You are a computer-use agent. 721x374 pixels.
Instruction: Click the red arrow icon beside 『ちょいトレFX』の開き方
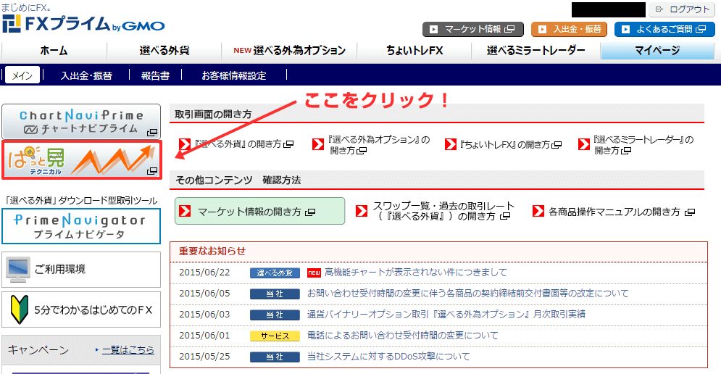pyautogui.click(x=451, y=144)
